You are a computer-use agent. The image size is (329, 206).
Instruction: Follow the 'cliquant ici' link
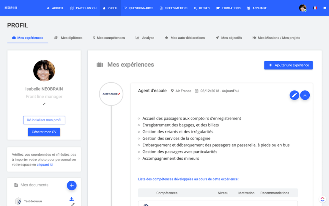pyautogui.click(x=45, y=165)
